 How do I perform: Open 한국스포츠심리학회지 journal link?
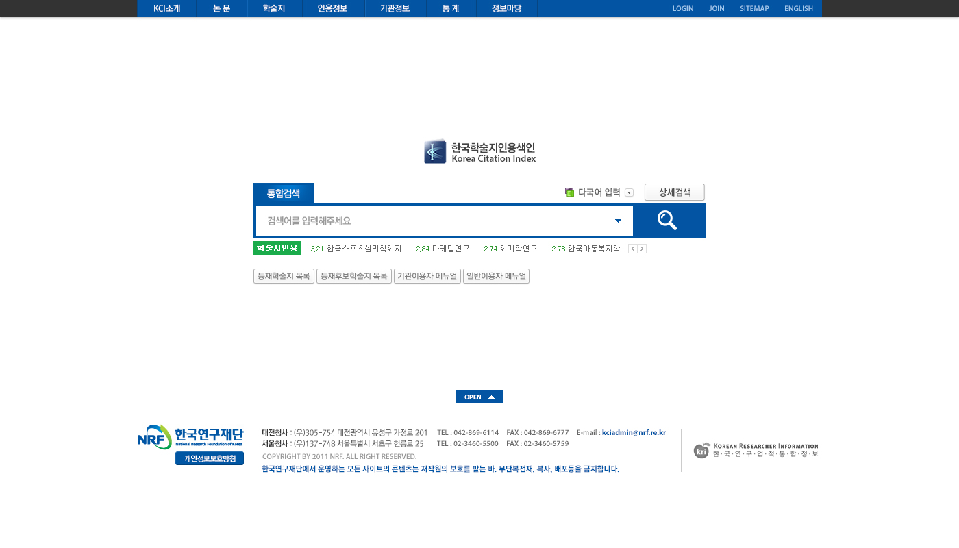coord(364,249)
